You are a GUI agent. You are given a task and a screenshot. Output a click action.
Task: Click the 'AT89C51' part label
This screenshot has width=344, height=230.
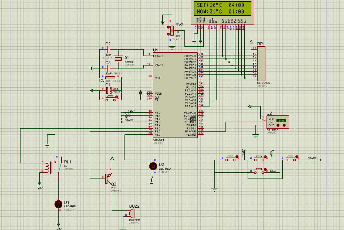158,140
